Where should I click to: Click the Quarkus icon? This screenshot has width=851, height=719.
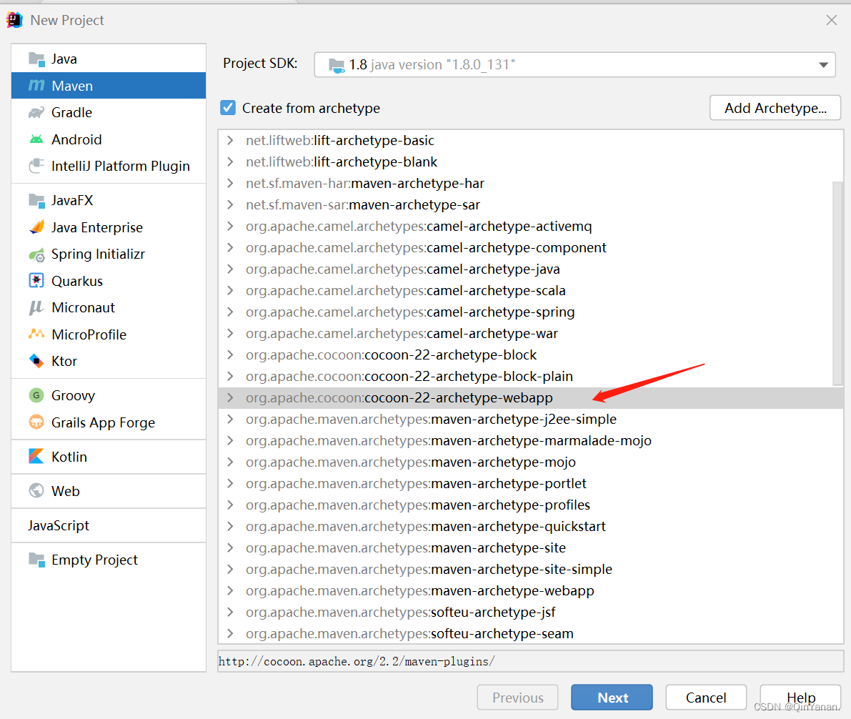[x=36, y=281]
